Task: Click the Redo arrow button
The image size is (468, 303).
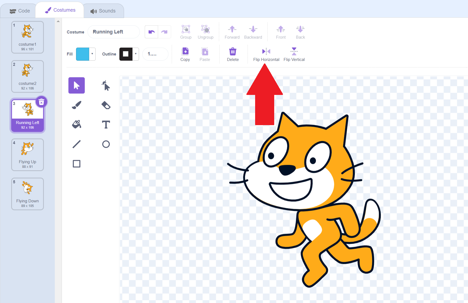Action: (x=164, y=32)
